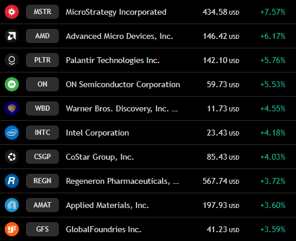This screenshot has width=296, height=241.
Task: Open the AMD ticker badge
Action: pyautogui.click(x=42, y=36)
